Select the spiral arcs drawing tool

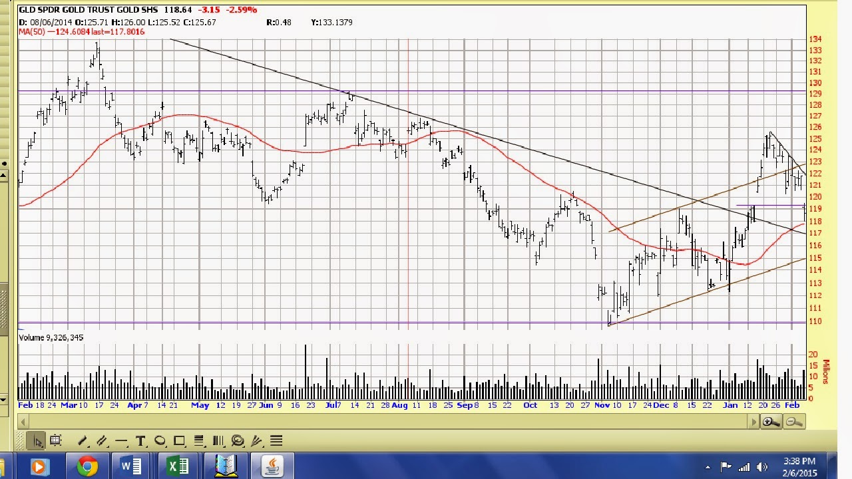point(238,440)
